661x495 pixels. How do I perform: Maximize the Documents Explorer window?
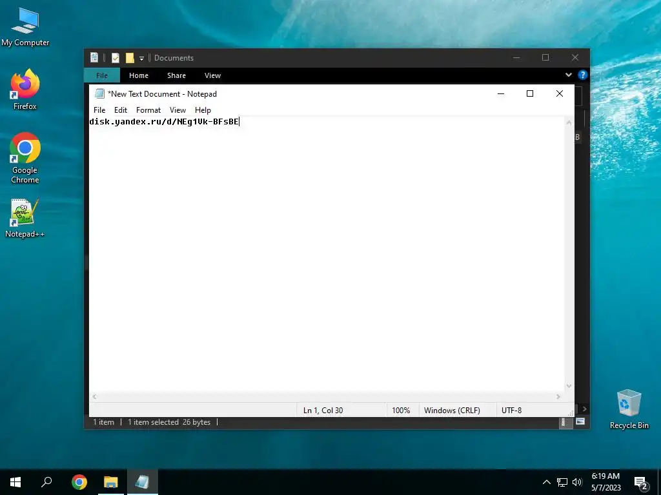545,57
